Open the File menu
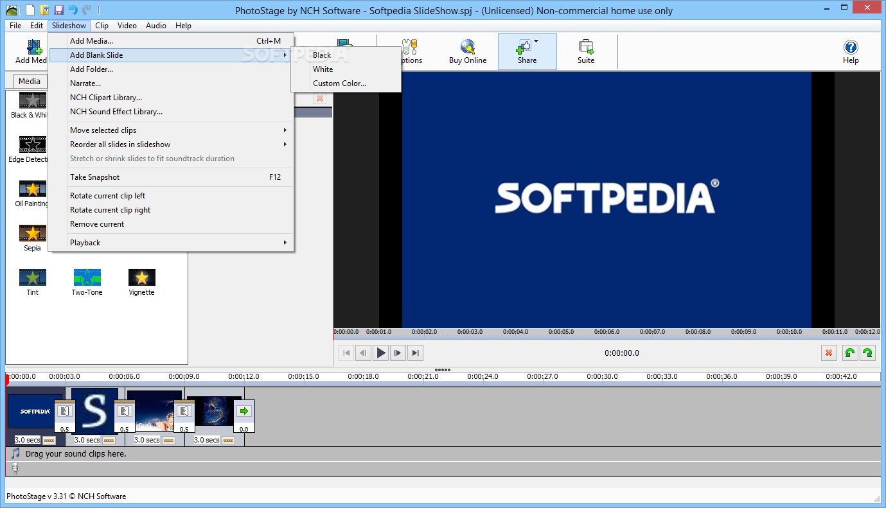The image size is (886, 508). tap(15, 26)
